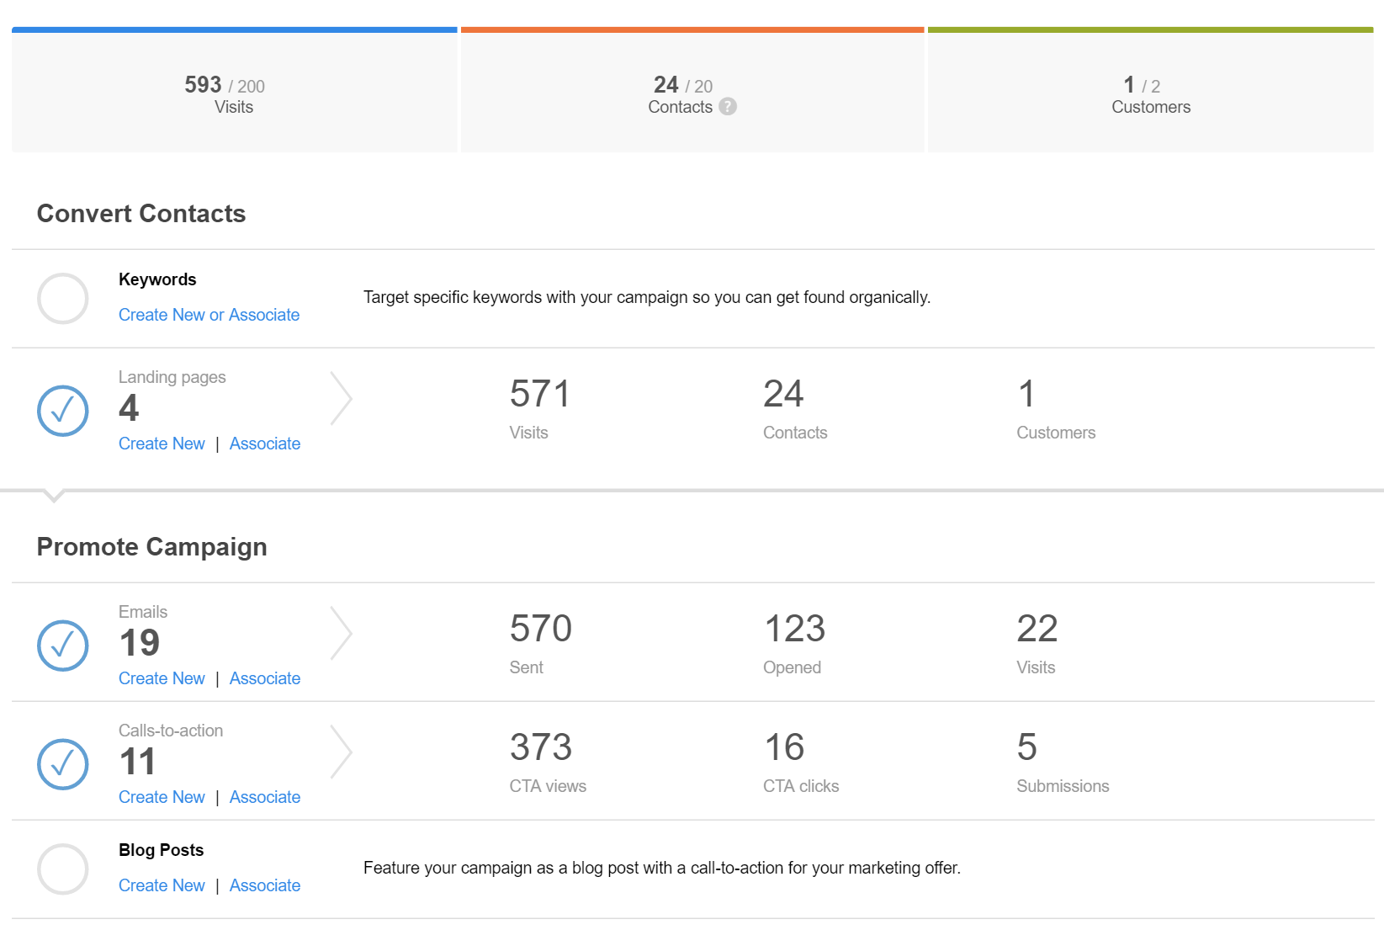Expand Landing pages details with the chevron
Image resolution: width=1384 pixels, height=930 pixels.
click(x=342, y=397)
